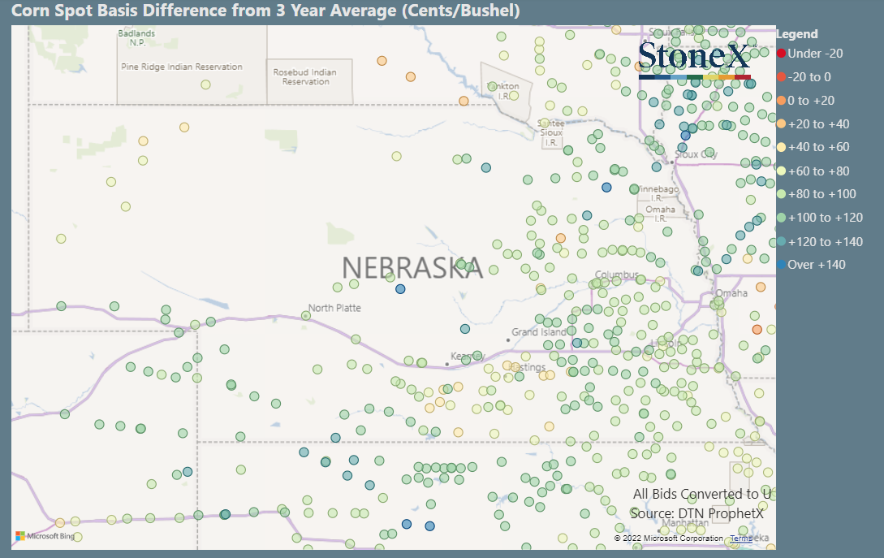This screenshot has height=558, width=884.
Task: Click the NEBRASKA state label
Action: 412,267
